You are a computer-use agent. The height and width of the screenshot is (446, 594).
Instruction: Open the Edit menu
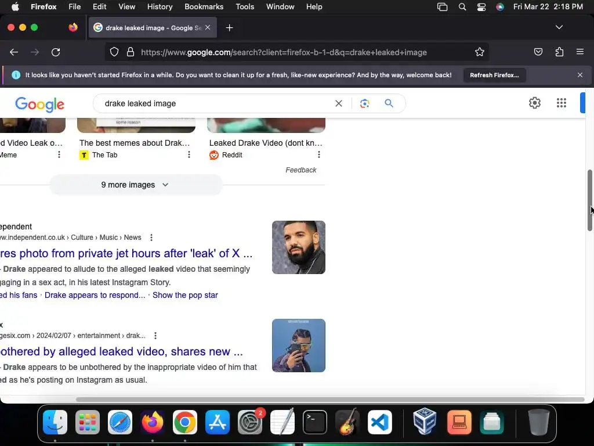99,7
